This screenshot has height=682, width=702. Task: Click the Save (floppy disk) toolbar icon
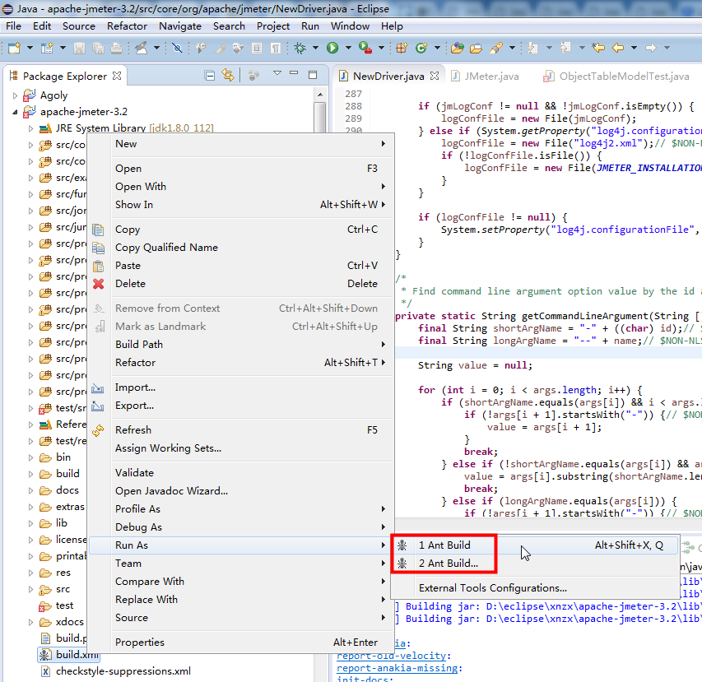click(79, 48)
